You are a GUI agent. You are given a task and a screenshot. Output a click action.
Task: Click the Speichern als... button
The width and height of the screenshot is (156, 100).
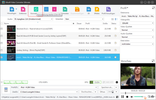107,87
